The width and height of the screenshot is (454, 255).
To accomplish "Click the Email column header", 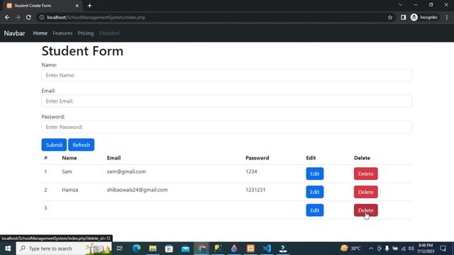I will pyautogui.click(x=113, y=158).
